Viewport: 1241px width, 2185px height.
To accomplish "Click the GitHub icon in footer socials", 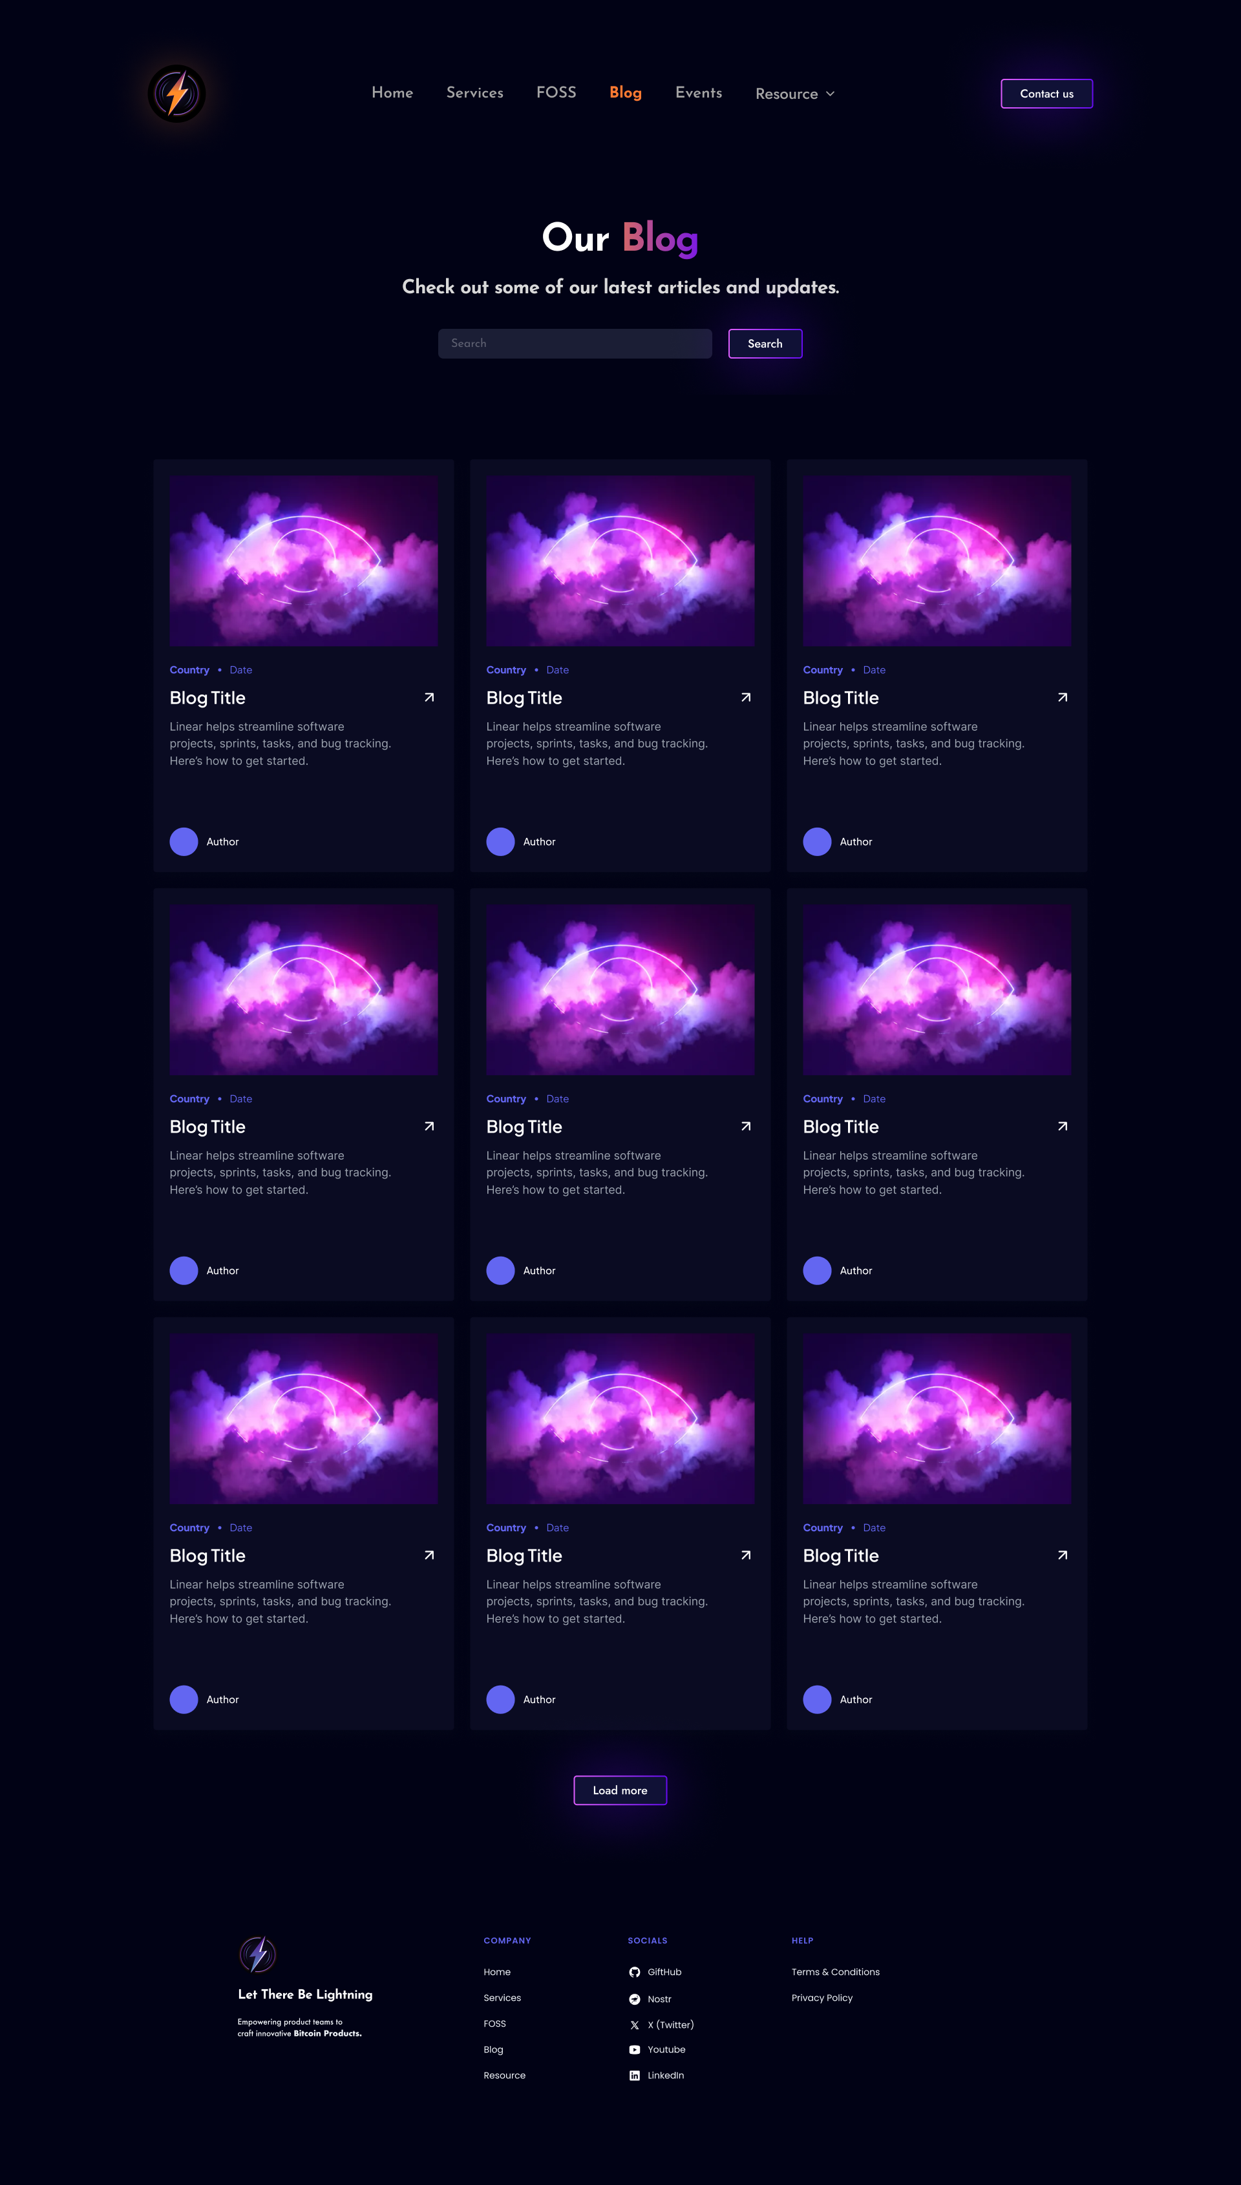I will point(634,1972).
